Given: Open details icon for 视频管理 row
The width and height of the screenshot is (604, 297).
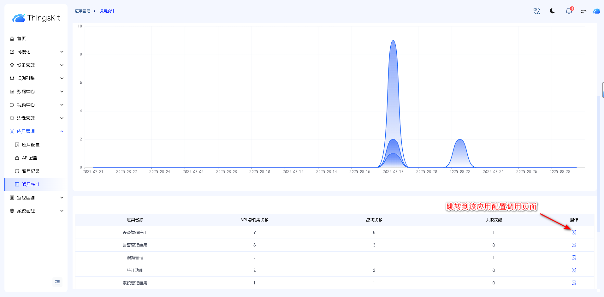Looking at the screenshot, I should 574,258.
